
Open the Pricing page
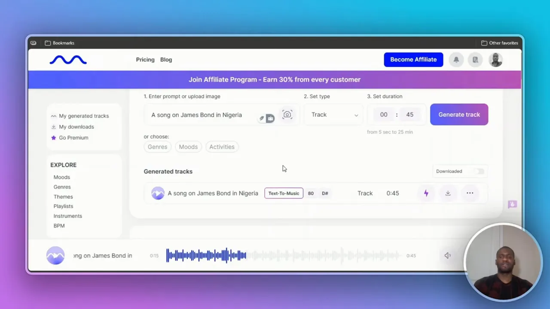(145, 60)
